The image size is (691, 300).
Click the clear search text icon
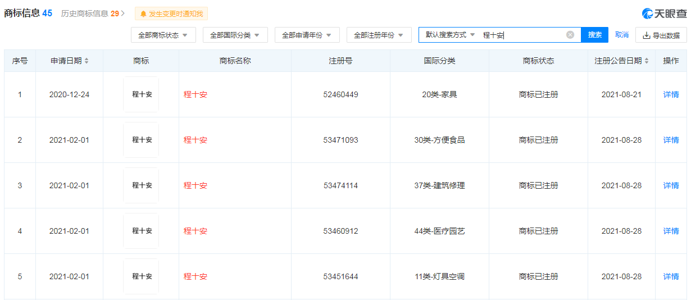click(570, 35)
